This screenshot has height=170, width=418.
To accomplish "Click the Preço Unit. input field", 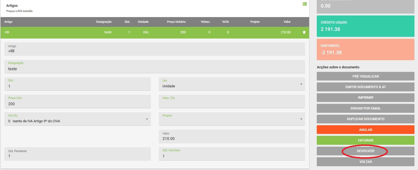I will 77,104.
